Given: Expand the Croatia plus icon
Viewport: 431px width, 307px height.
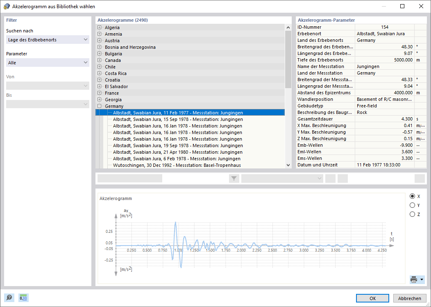Looking at the screenshot, I should pos(99,80).
